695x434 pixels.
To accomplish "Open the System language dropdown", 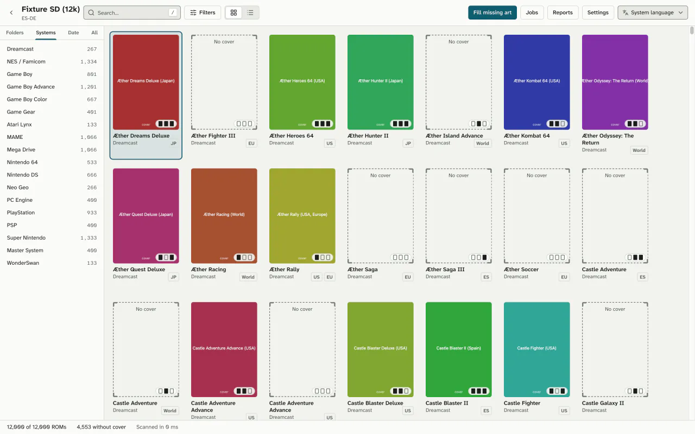I will 653,12.
